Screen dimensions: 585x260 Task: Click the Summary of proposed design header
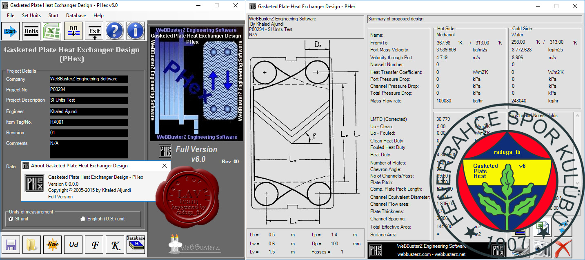(x=475, y=19)
